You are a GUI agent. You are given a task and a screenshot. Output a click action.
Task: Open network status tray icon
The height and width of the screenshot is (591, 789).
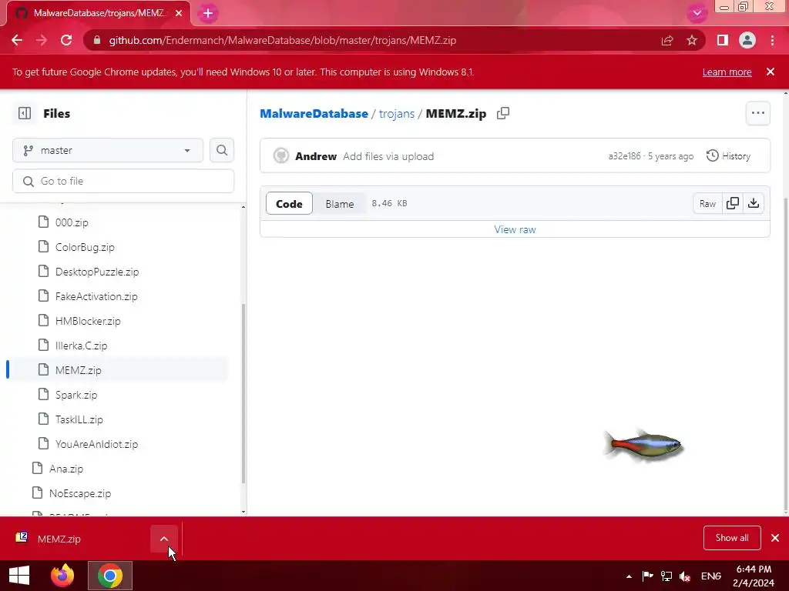pyautogui.click(x=666, y=576)
